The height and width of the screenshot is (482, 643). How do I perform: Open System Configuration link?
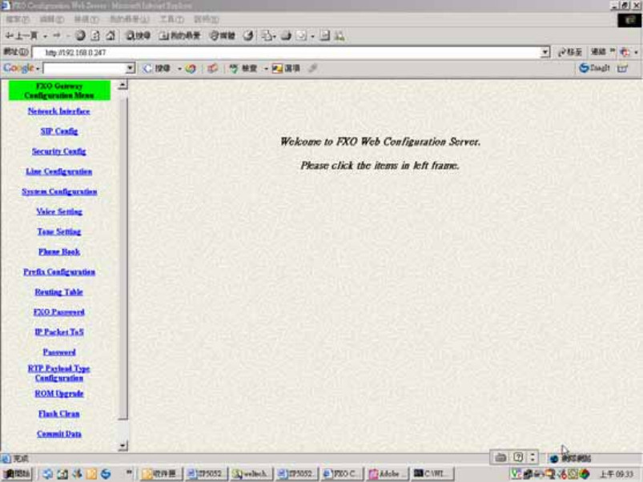[59, 191]
